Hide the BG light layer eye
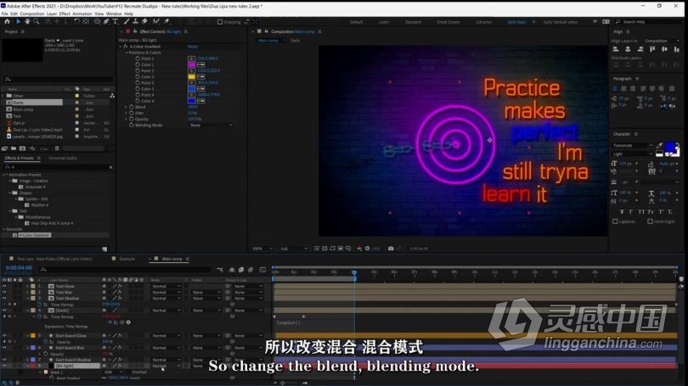Screen dimensions: 688x386 click(x=4, y=366)
